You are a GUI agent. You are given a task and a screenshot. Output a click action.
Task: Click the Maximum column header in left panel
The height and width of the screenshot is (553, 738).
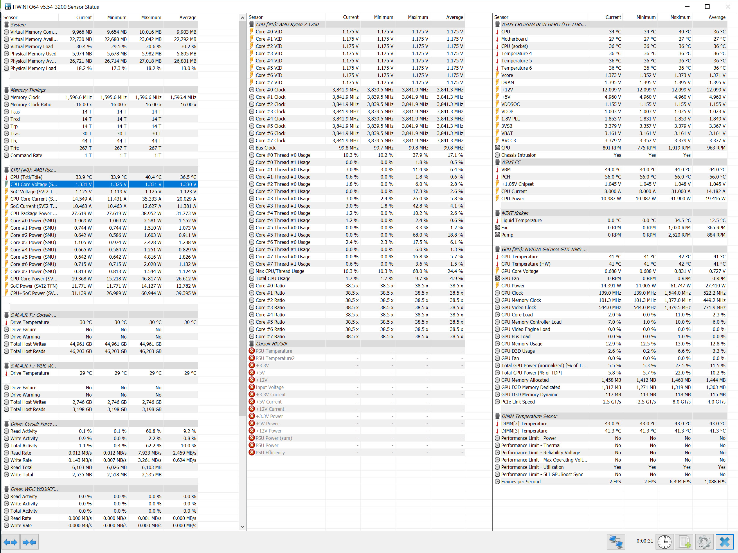click(x=151, y=17)
